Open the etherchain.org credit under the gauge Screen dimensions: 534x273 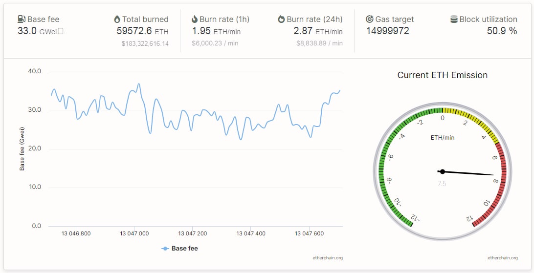(x=502, y=258)
